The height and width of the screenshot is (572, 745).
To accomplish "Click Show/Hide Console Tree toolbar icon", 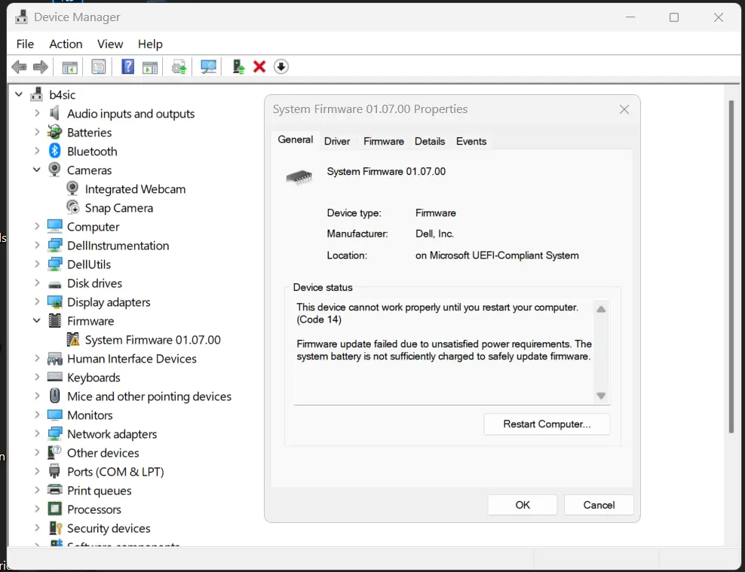I will tap(69, 67).
